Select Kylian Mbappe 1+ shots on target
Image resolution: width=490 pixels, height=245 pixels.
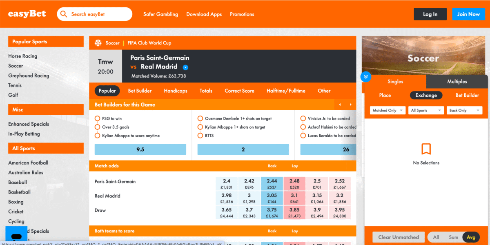point(200,127)
